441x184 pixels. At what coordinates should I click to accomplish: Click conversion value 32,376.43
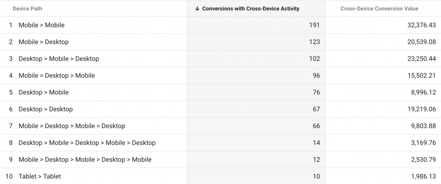(x=422, y=25)
